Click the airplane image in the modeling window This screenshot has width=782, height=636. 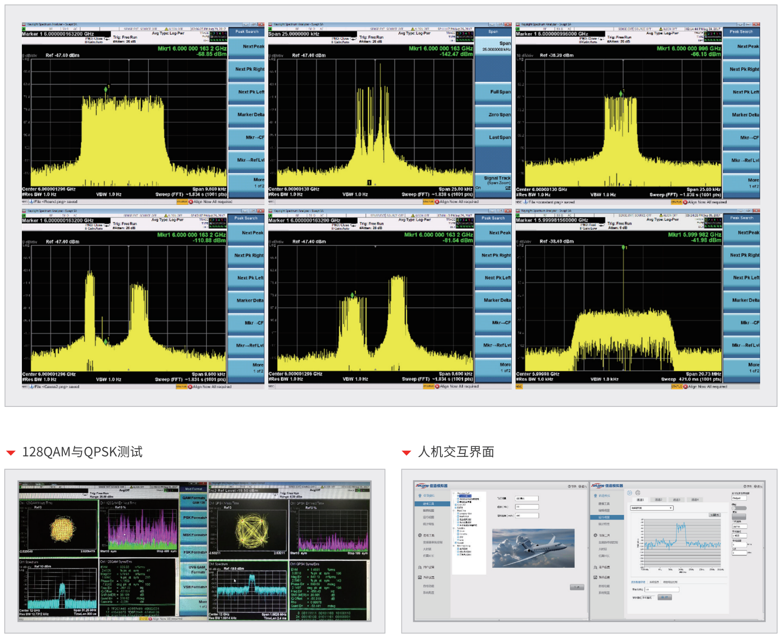pos(533,548)
